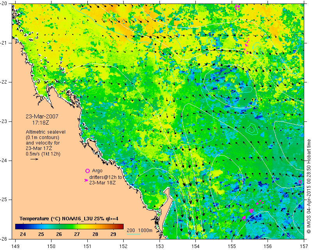Click the '23-Mar 18Z' legend text
The image size is (312, 250).
103,182
